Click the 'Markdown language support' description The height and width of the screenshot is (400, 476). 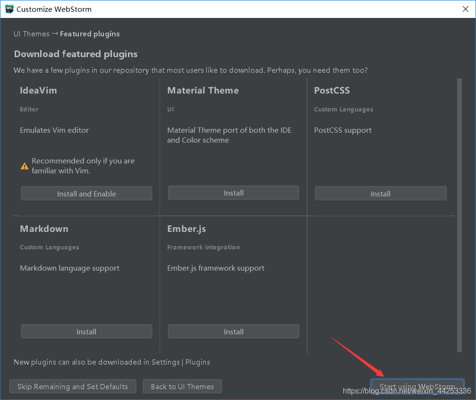click(x=70, y=268)
